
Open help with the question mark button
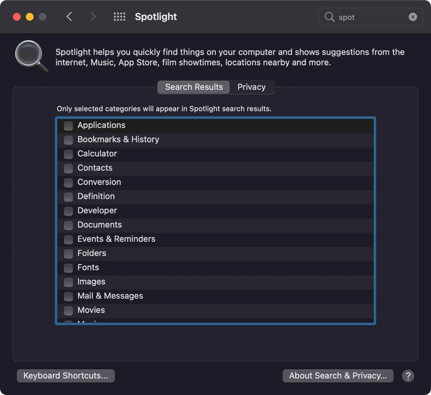pyautogui.click(x=408, y=376)
